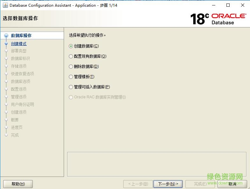The width and height of the screenshot is (250, 189).
Task: Click the 数据库操作 step bullet icon
Action: tap(6, 36)
